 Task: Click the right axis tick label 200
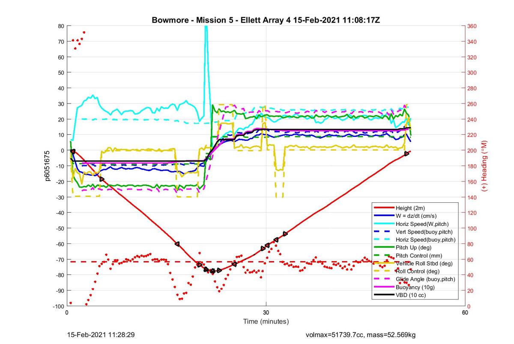click(472, 151)
